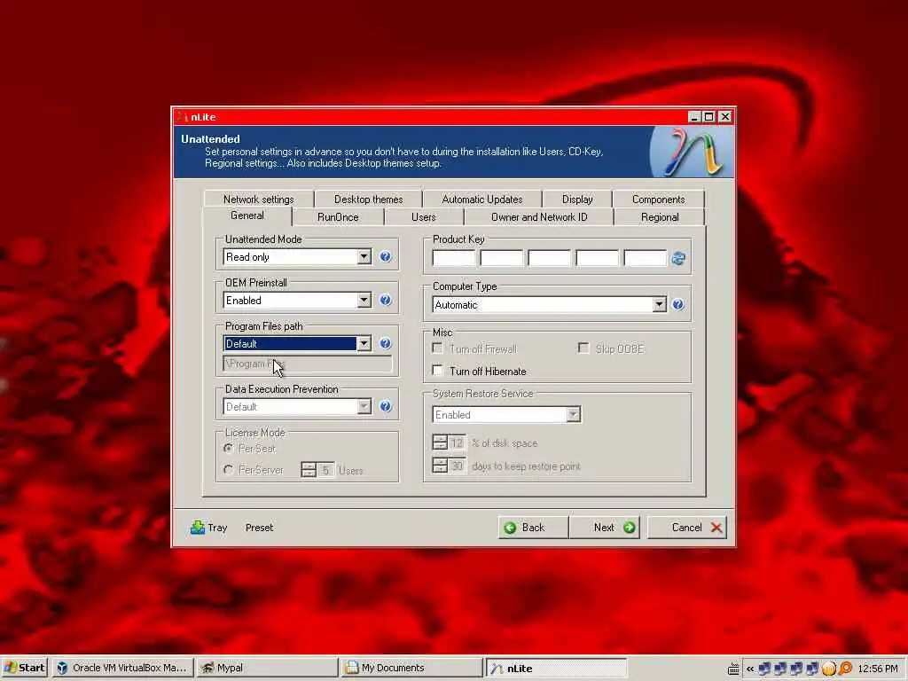Expand hidden tray icons chevron
The height and width of the screenshot is (681, 908).
[x=750, y=669]
